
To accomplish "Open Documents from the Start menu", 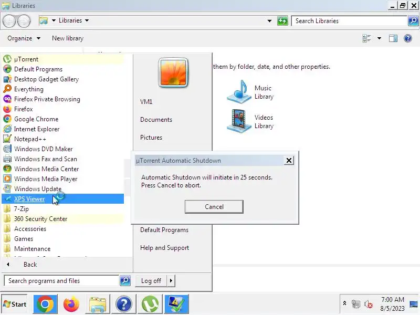I will 156,120.
